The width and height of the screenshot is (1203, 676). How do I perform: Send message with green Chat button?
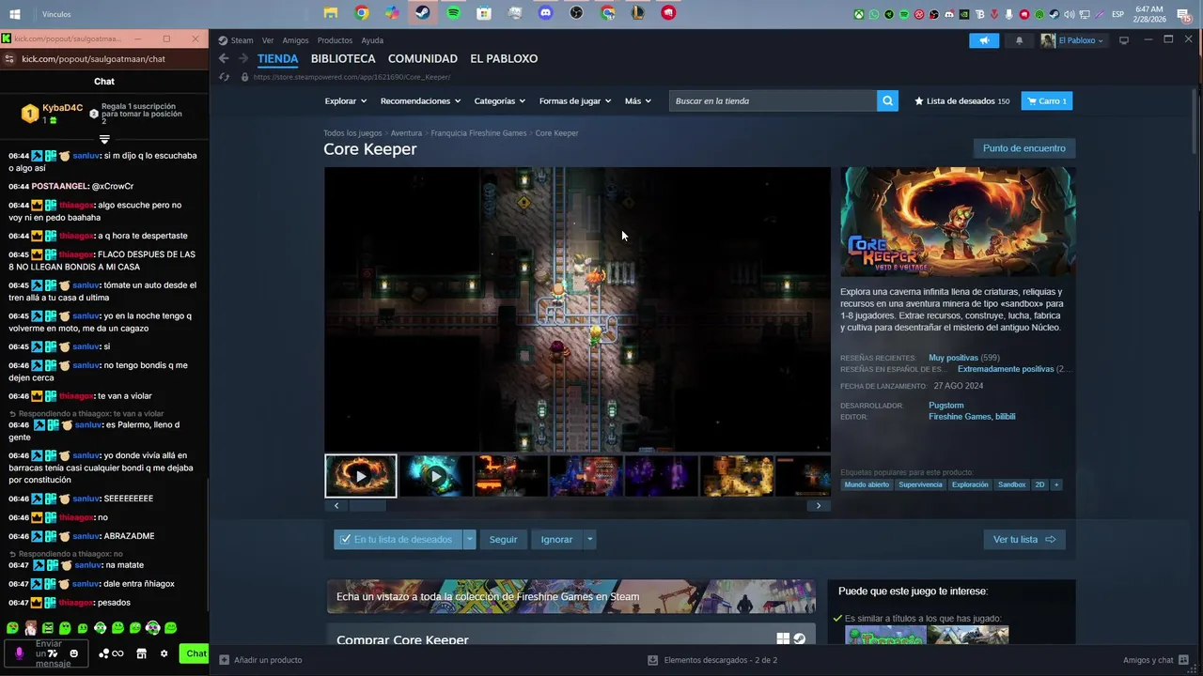click(x=195, y=653)
